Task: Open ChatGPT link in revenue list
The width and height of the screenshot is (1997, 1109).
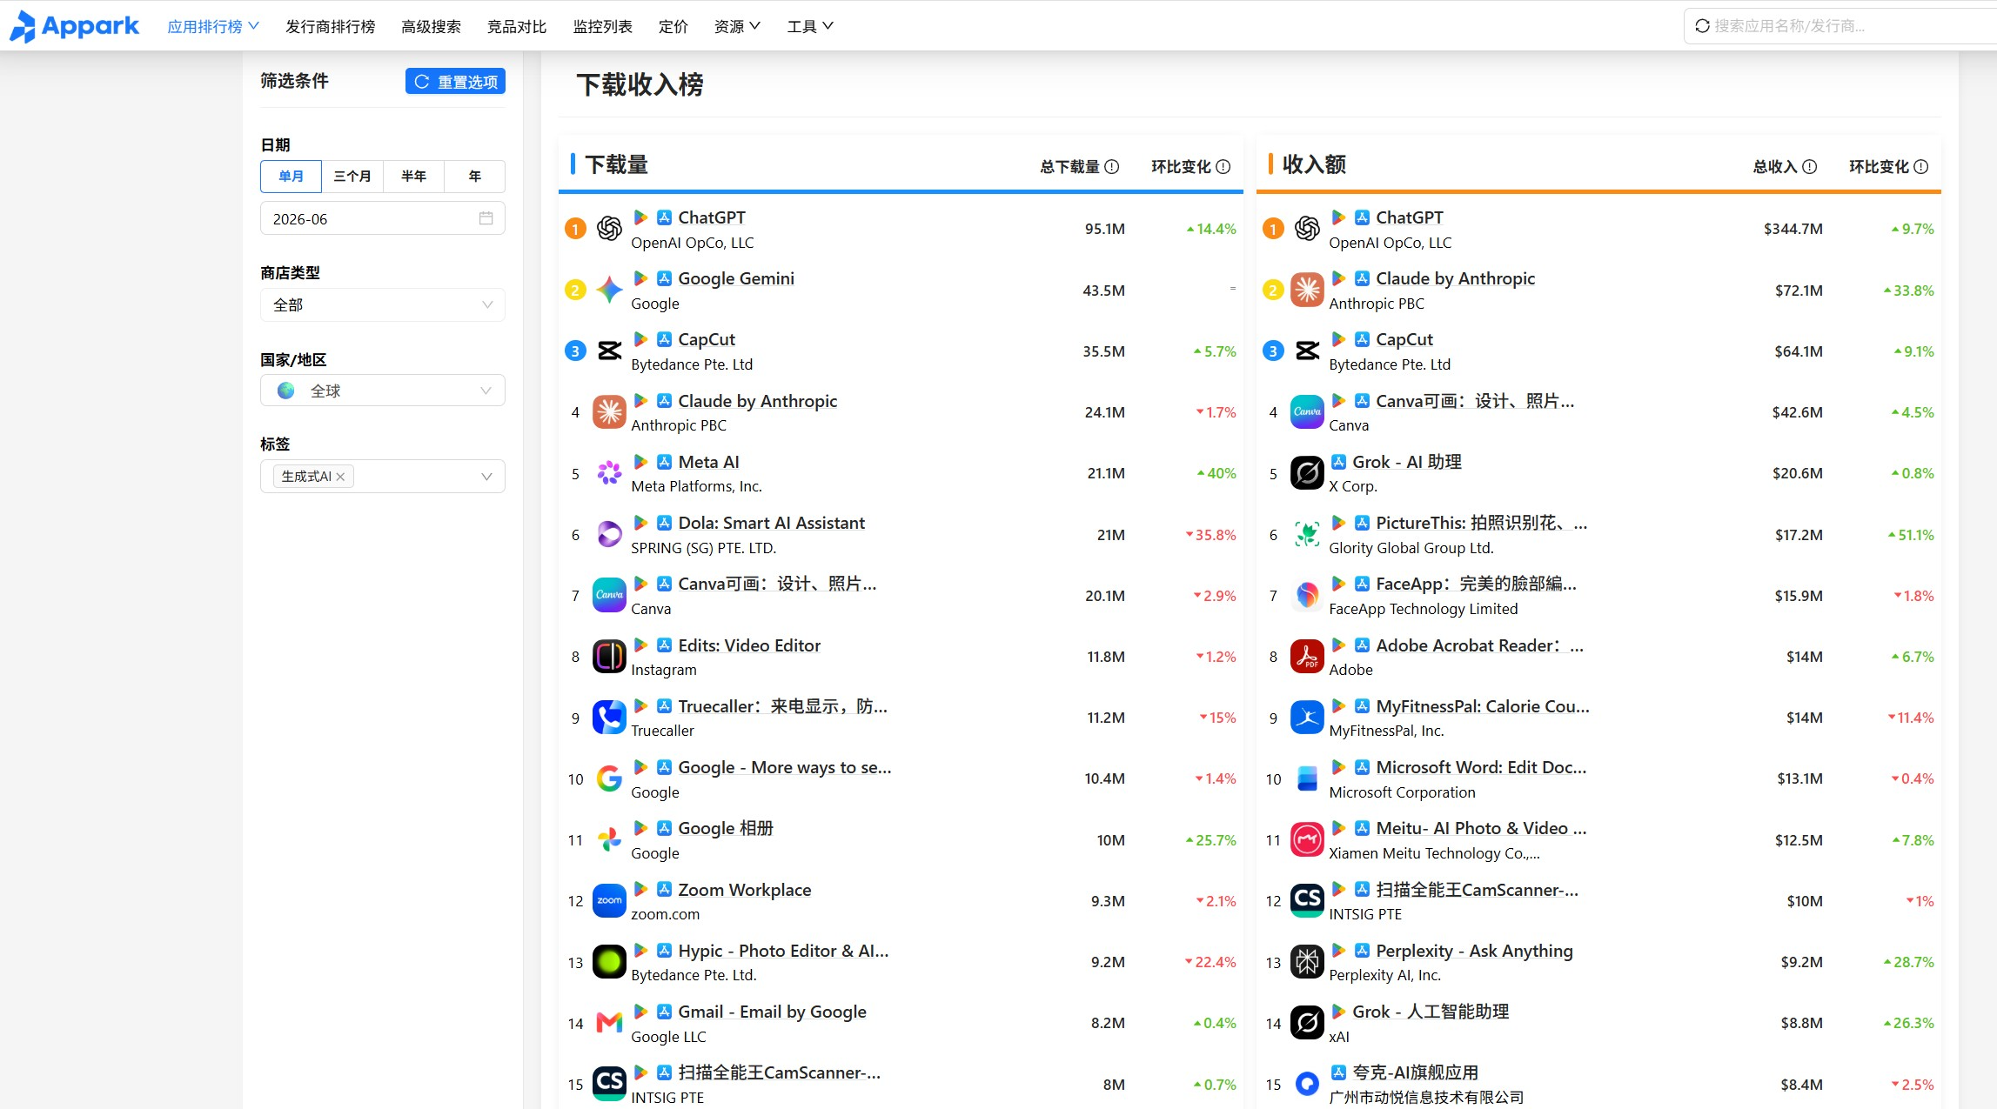Action: [1410, 217]
